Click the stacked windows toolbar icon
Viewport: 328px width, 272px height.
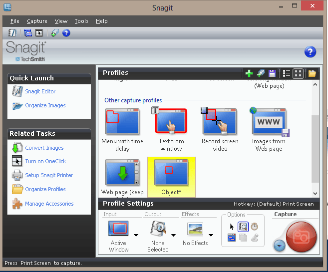click(x=28, y=33)
